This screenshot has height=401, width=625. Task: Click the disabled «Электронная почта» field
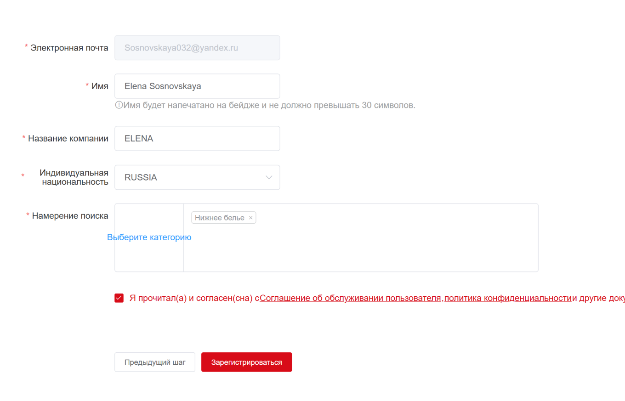pos(197,47)
